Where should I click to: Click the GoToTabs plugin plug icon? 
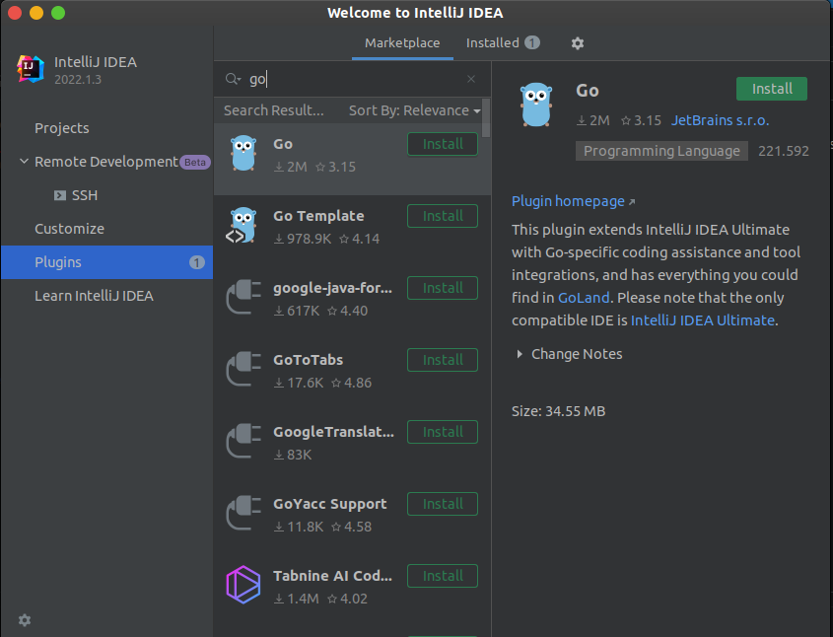243,370
